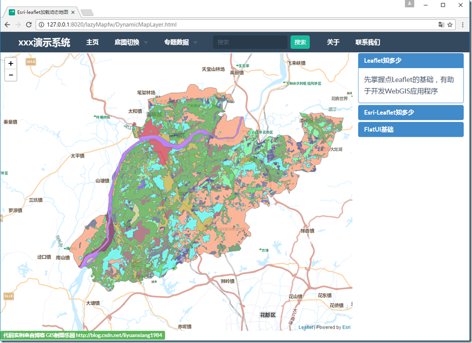Click the 迳口镇 label on the map
Image resolution: width=472 pixels, height=343 pixels.
44,257
